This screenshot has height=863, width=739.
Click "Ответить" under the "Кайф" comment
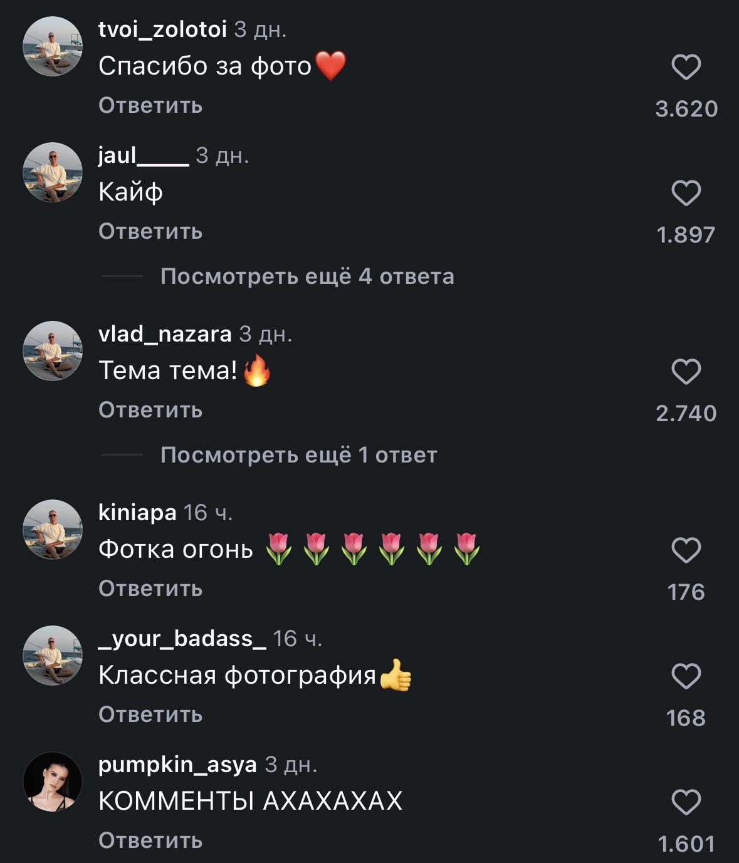150,231
